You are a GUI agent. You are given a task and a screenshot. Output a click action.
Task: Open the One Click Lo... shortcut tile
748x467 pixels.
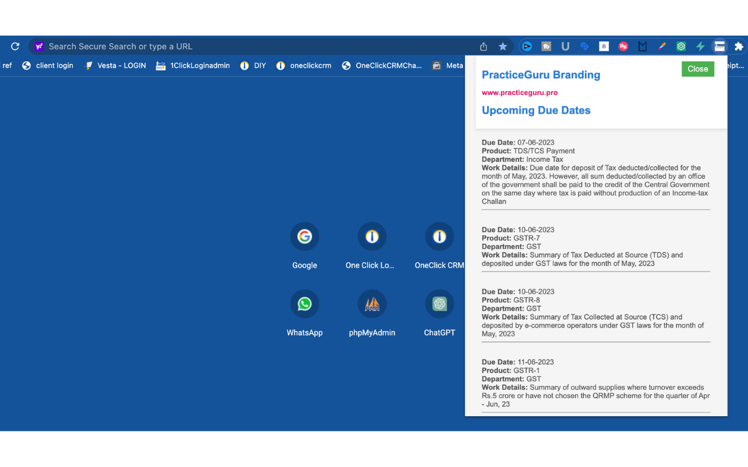click(372, 246)
